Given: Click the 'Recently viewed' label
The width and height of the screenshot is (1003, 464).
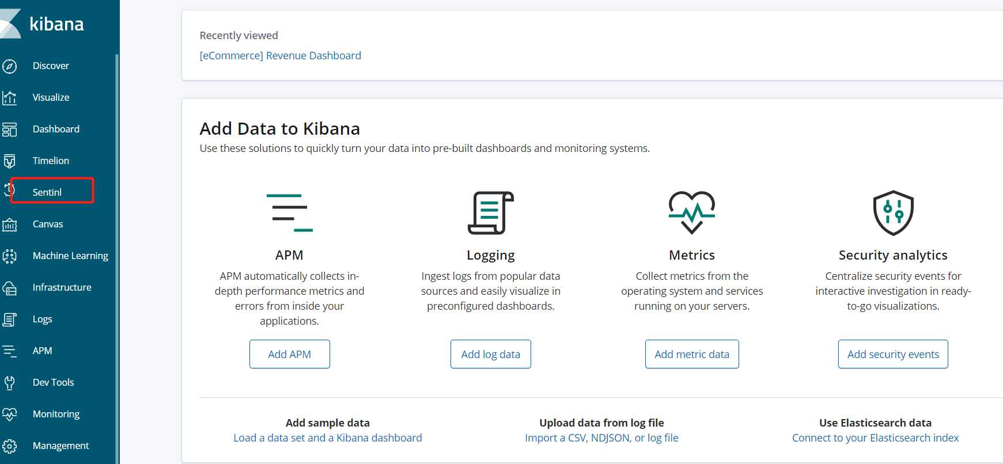Looking at the screenshot, I should [239, 35].
